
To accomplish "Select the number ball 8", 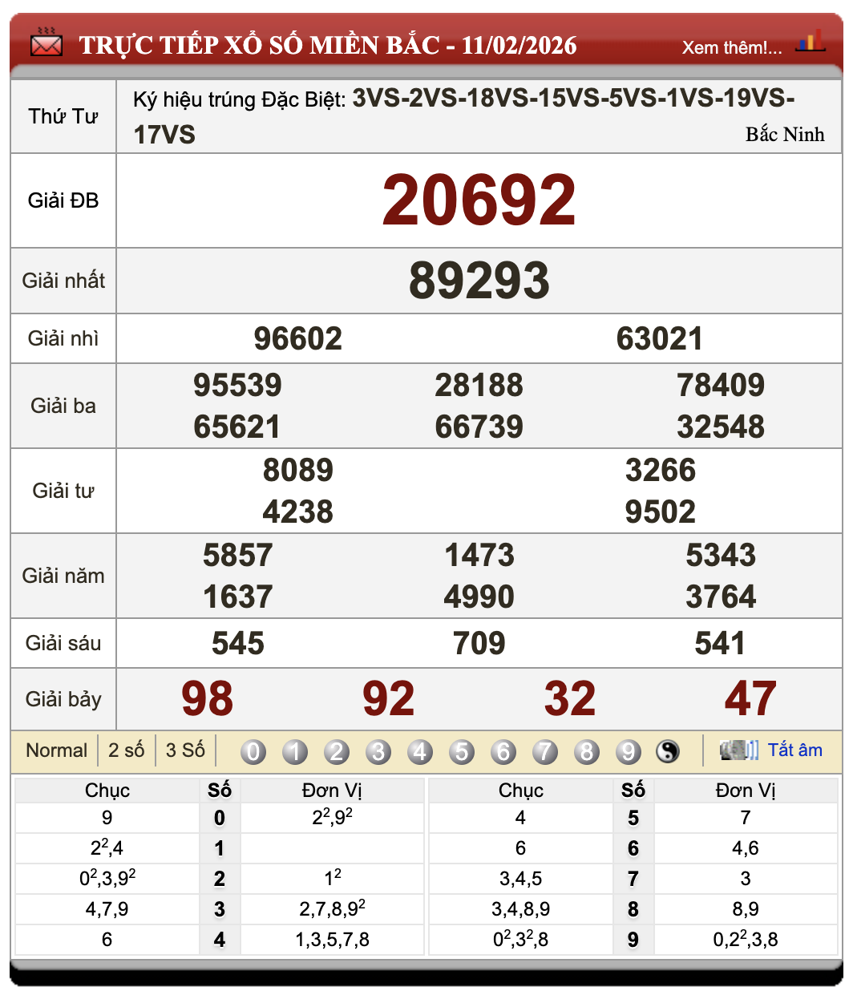I will point(588,752).
